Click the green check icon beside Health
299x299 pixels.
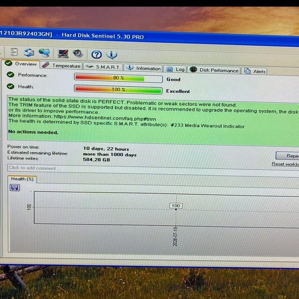pyautogui.click(x=10, y=86)
